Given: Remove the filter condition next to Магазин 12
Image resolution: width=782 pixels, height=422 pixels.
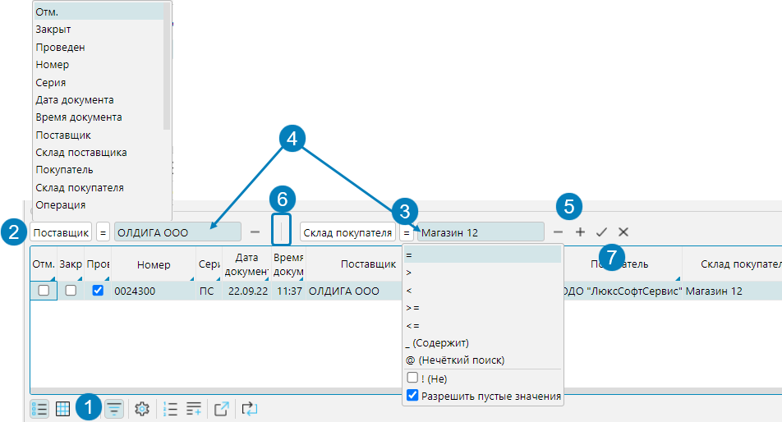Looking at the screenshot, I should click(558, 232).
